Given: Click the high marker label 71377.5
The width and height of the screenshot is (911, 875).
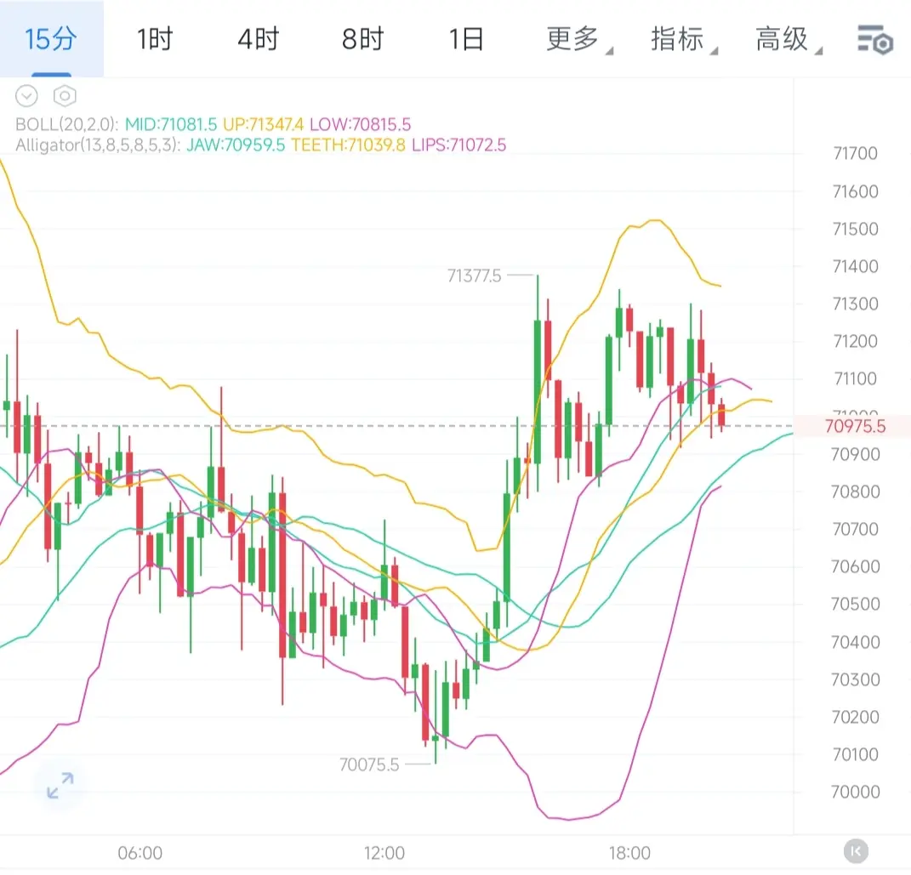Looking at the screenshot, I should click(474, 276).
